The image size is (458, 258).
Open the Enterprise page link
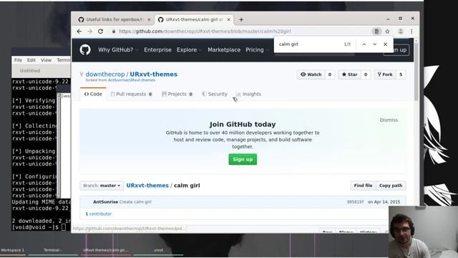coord(157,49)
